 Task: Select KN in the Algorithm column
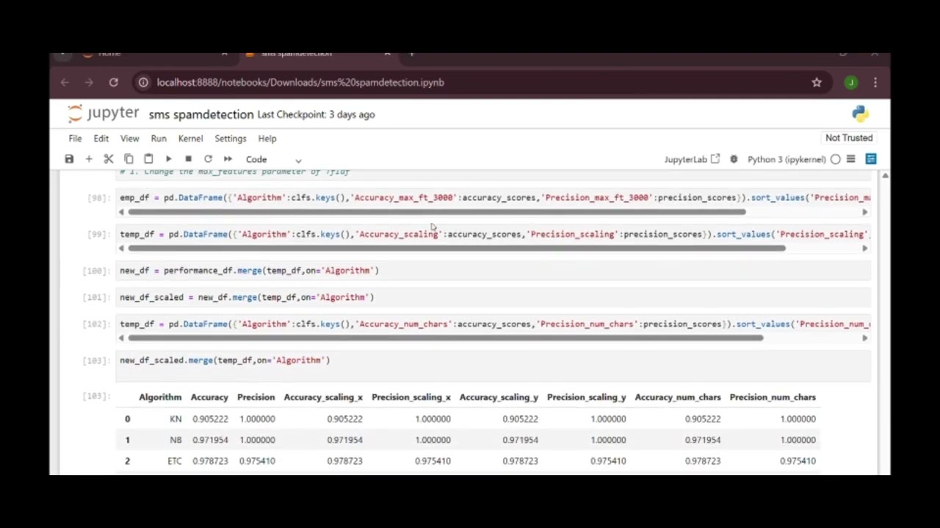(176, 419)
